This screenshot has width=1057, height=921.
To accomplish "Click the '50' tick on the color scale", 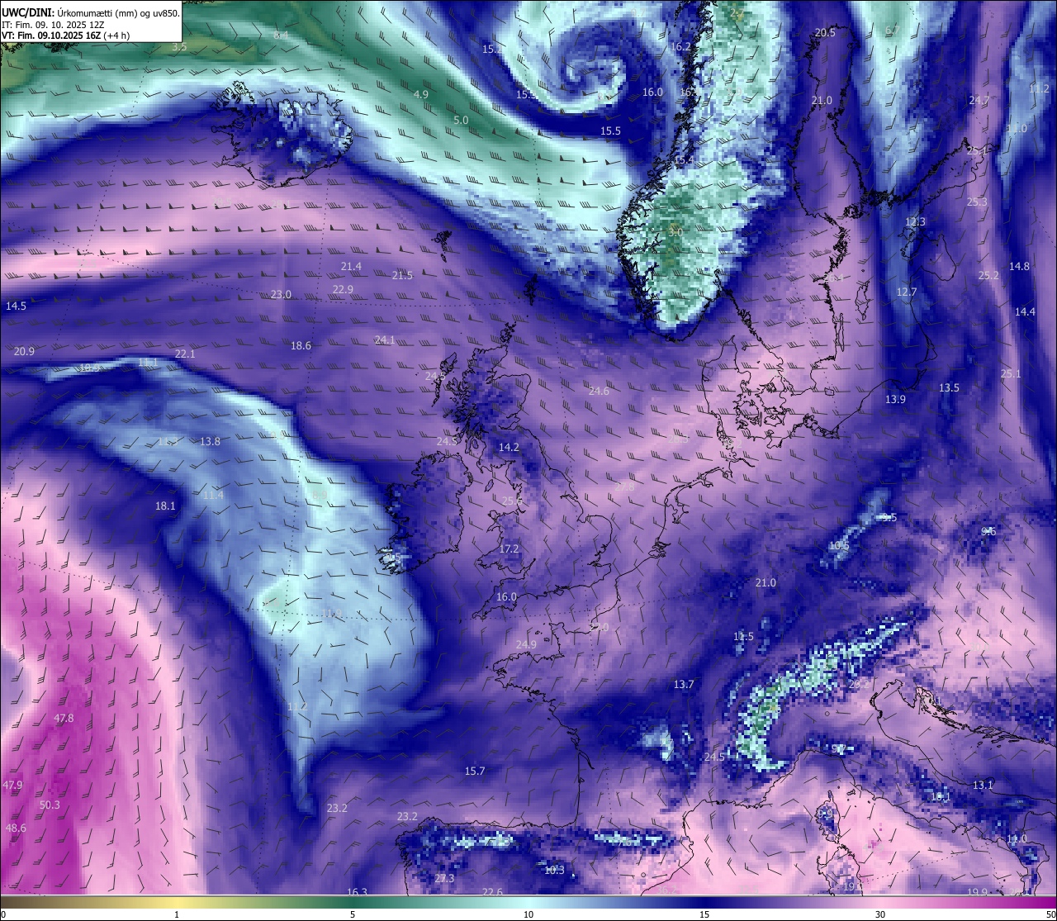I will click(1050, 914).
